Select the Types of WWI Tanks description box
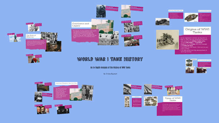 click(170, 109)
